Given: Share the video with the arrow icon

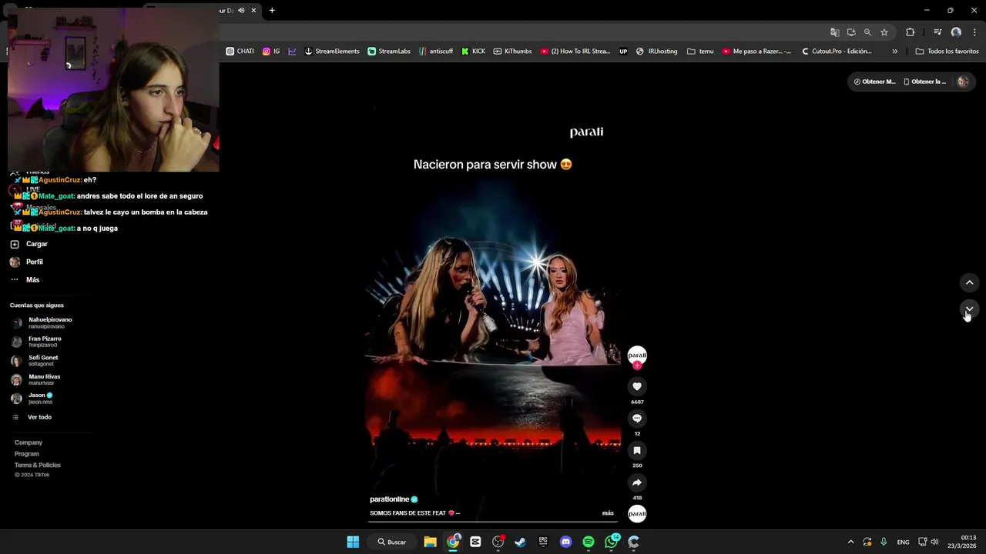Looking at the screenshot, I should click(x=637, y=483).
